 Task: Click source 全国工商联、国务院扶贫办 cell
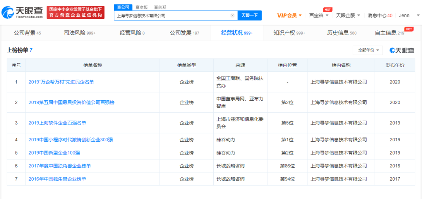click(240, 82)
